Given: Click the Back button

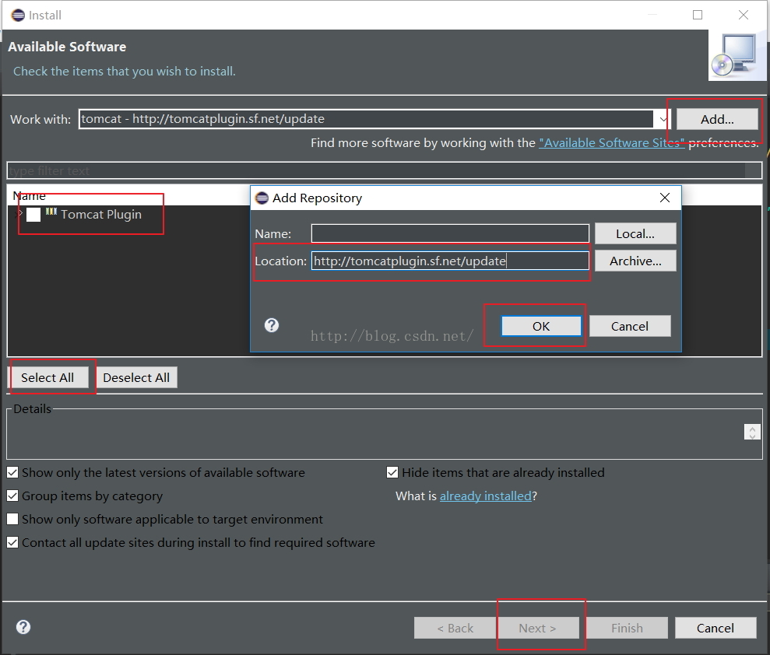Looking at the screenshot, I should click(x=455, y=628).
